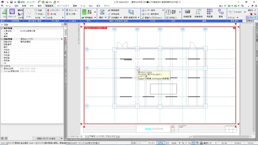Click the 名称記入 annotation button
This screenshot has width=258, height=145.
click(x=171, y=18)
